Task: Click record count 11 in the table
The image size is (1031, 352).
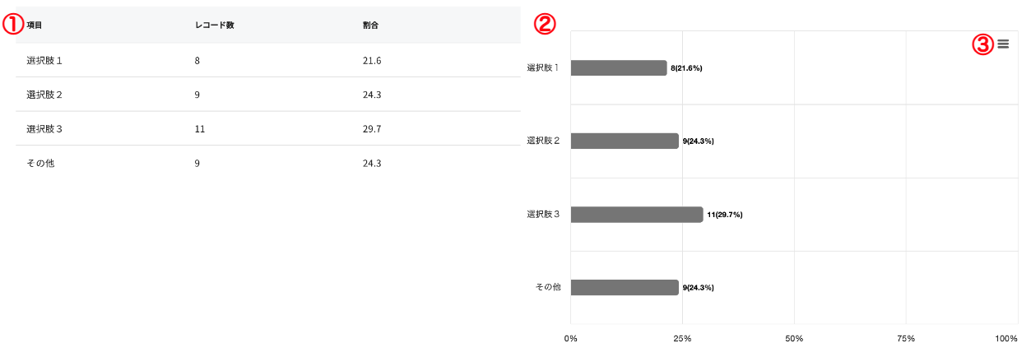Action: pyautogui.click(x=199, y=129)
